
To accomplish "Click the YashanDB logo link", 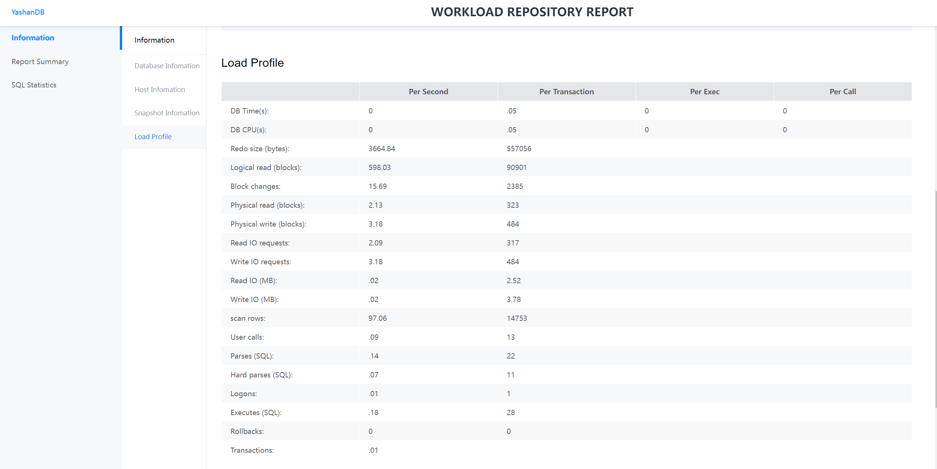I will [x=28, y=12].
